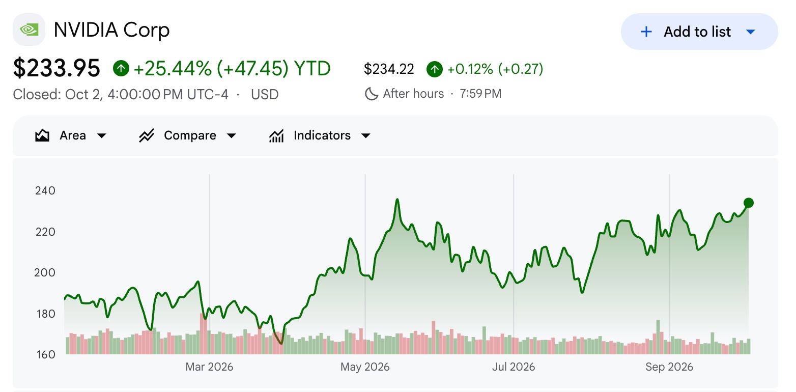The width and height of the screenshot is (796, 392).
Task: Click the USD currency label
Action: point(265,94)
